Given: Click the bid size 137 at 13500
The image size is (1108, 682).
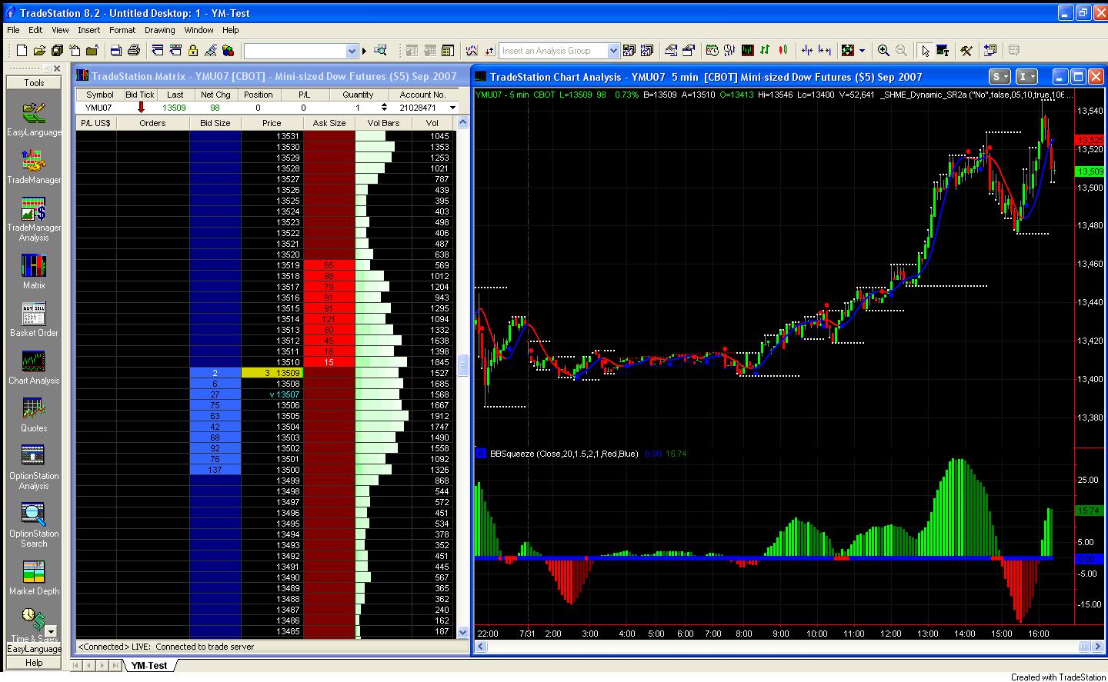Looking at the screenshot, I should tap(215, 470).
